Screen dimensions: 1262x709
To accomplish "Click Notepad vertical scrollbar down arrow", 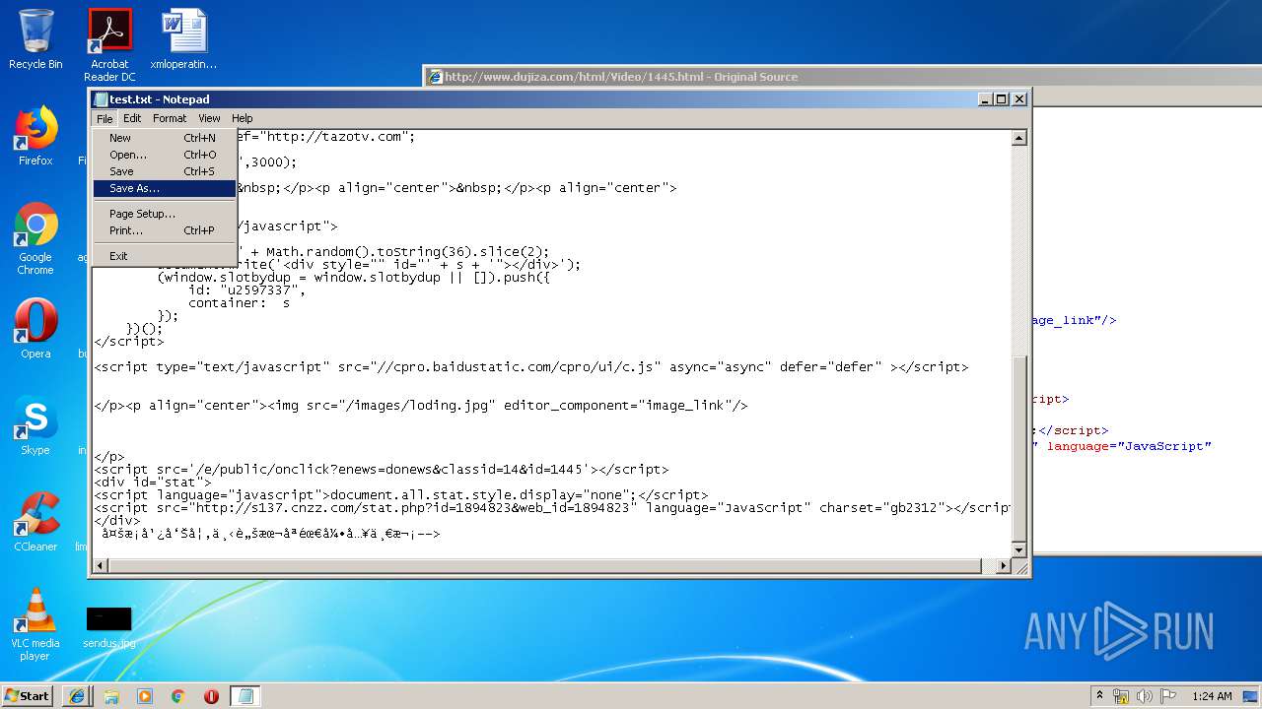I will pyautogui.click(x=1019, y=549).
